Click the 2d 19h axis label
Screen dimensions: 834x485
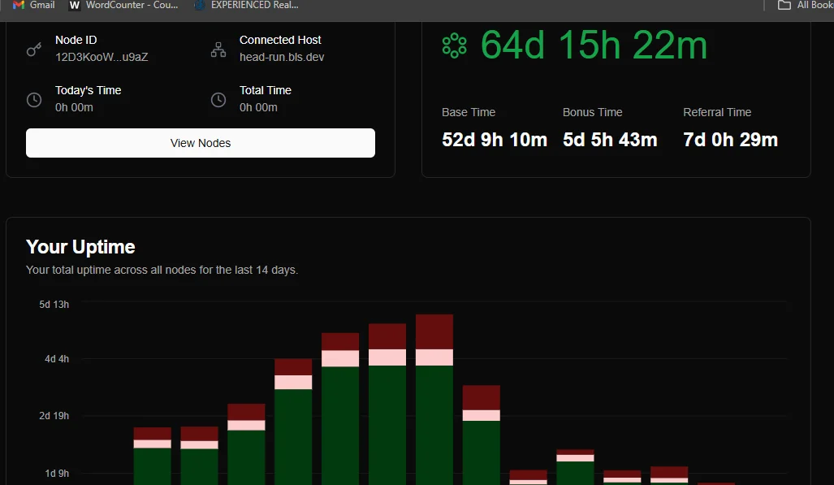[54, 416]
